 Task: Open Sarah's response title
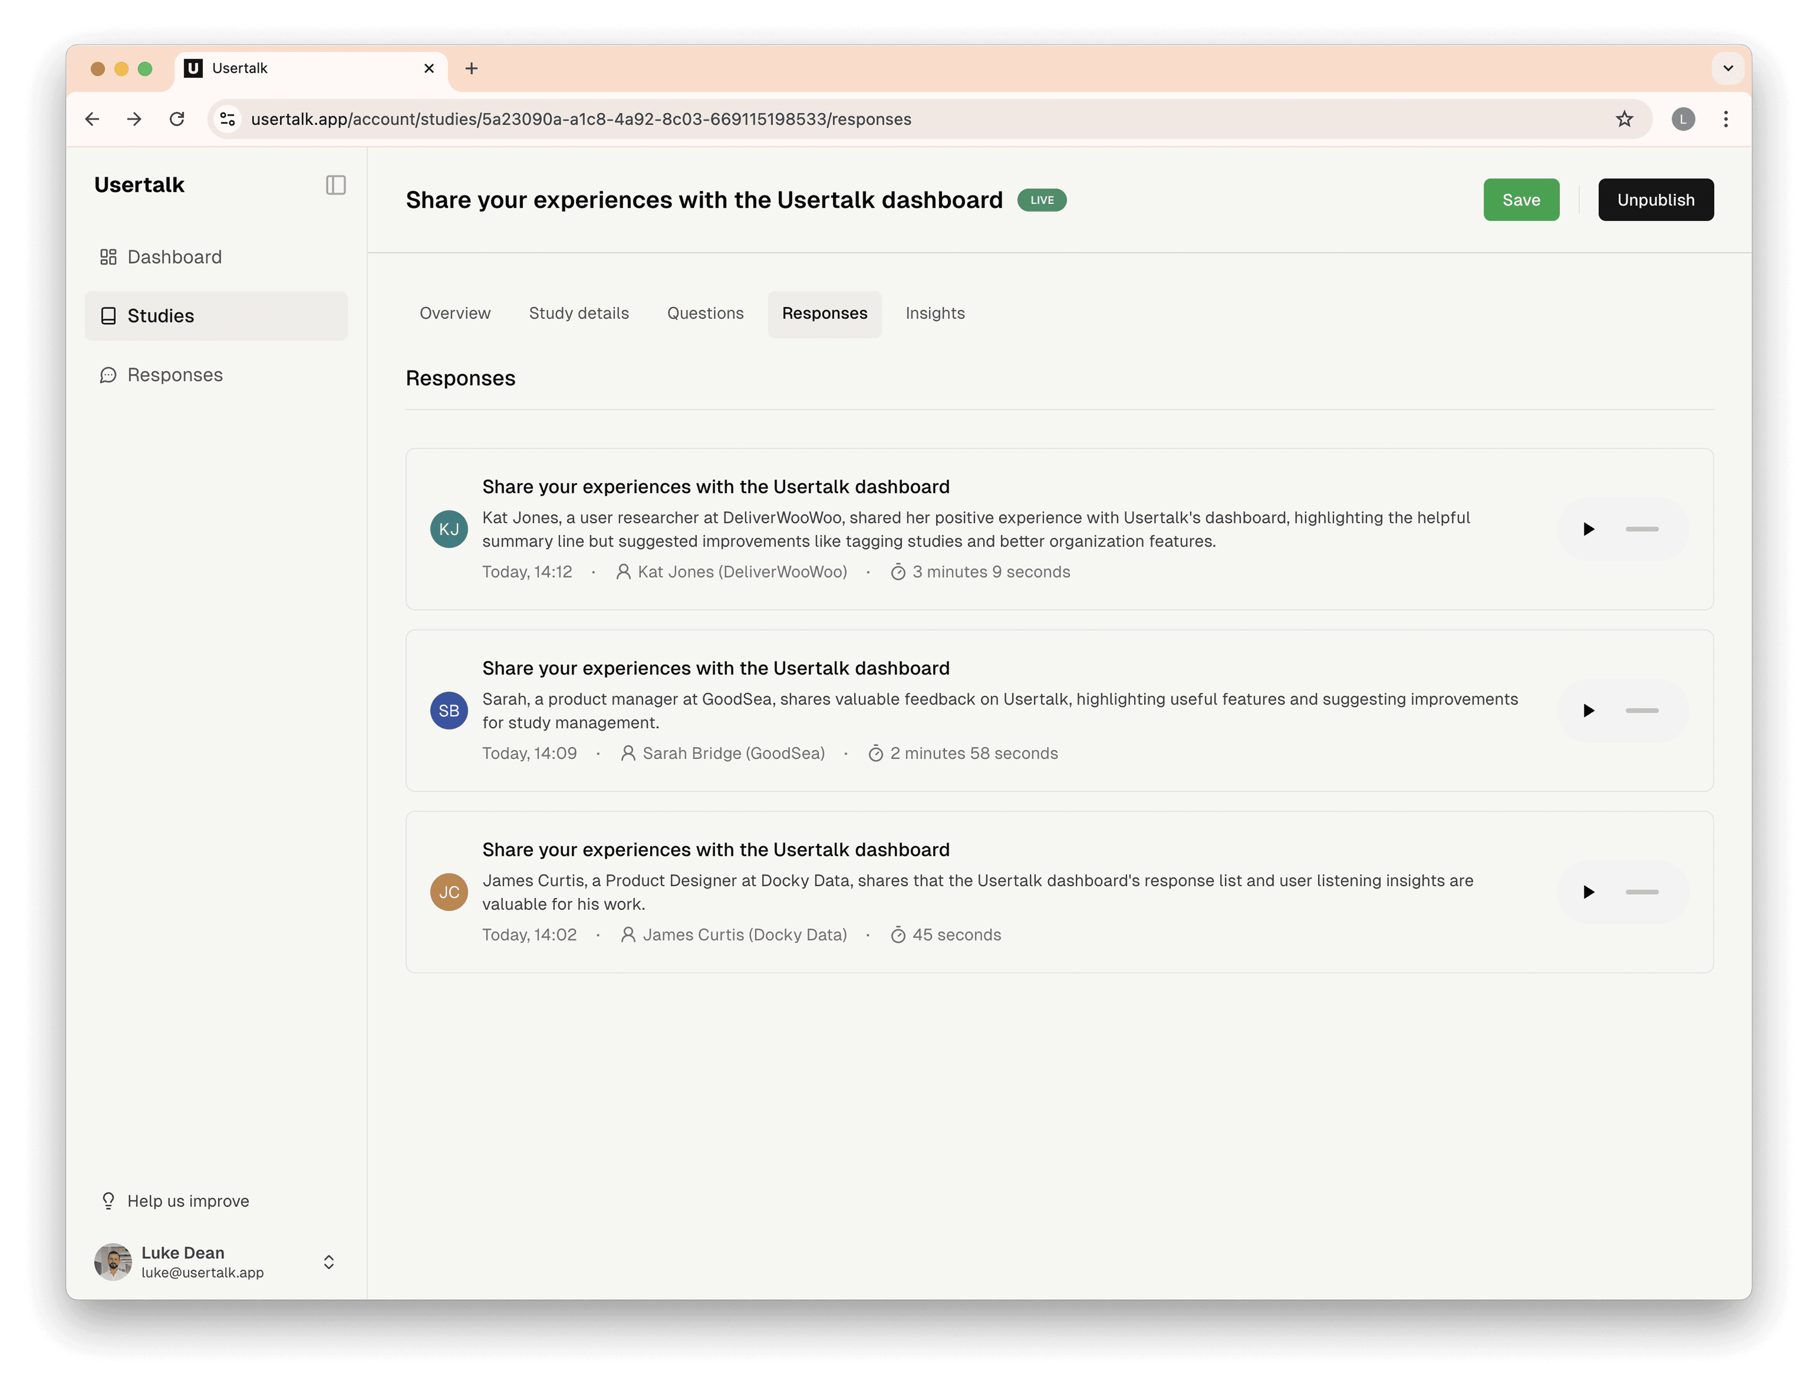coord(716,669)
